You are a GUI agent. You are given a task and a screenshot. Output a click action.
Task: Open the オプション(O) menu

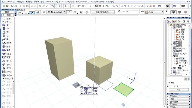pos(67,2)
